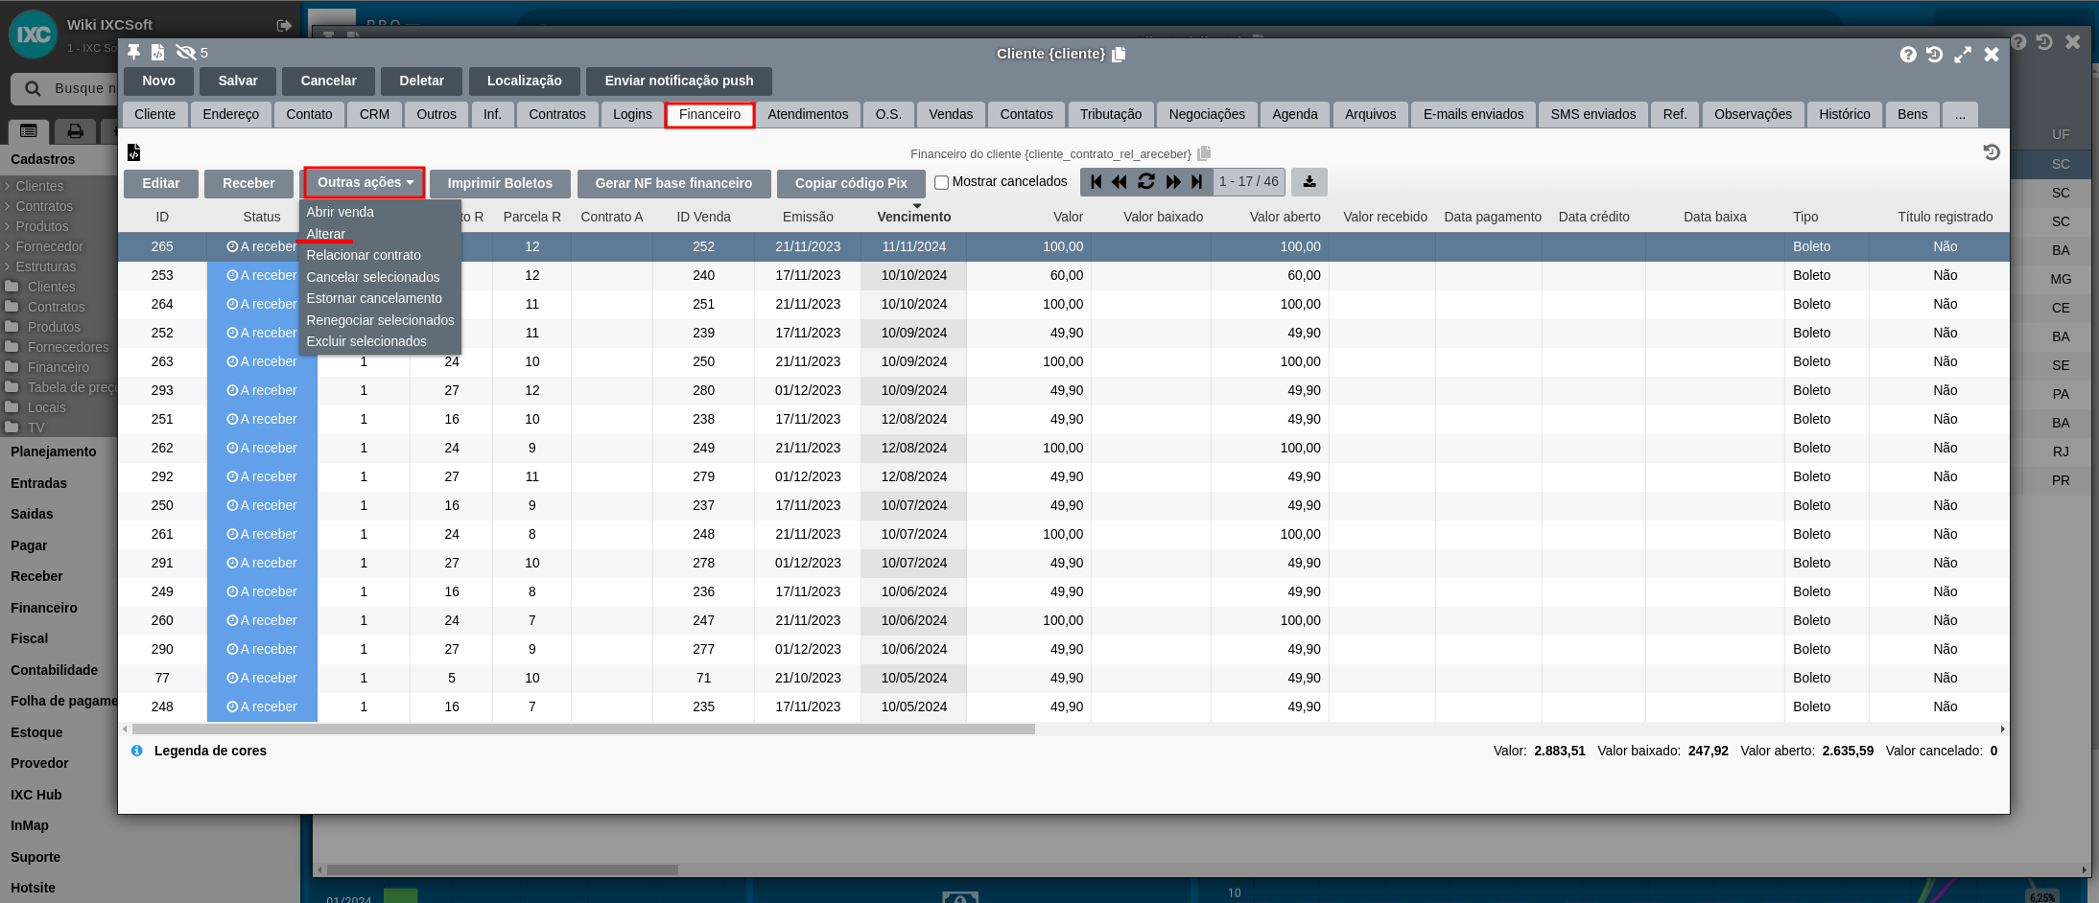Image resolution: width=2099 pixels, height=903 pixels.
Task: Click Enviar notificação push button
Action: 679,81
